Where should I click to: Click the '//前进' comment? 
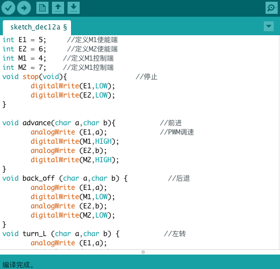(171, 123)
